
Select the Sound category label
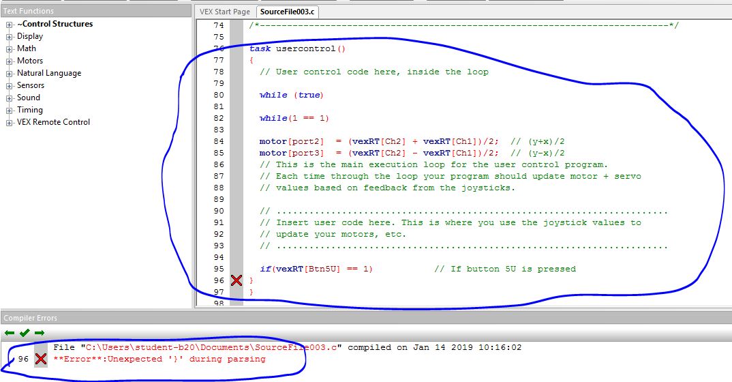tap(29, 98)
